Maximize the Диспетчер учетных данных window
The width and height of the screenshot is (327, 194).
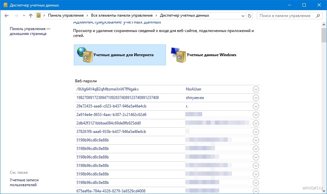304,5
